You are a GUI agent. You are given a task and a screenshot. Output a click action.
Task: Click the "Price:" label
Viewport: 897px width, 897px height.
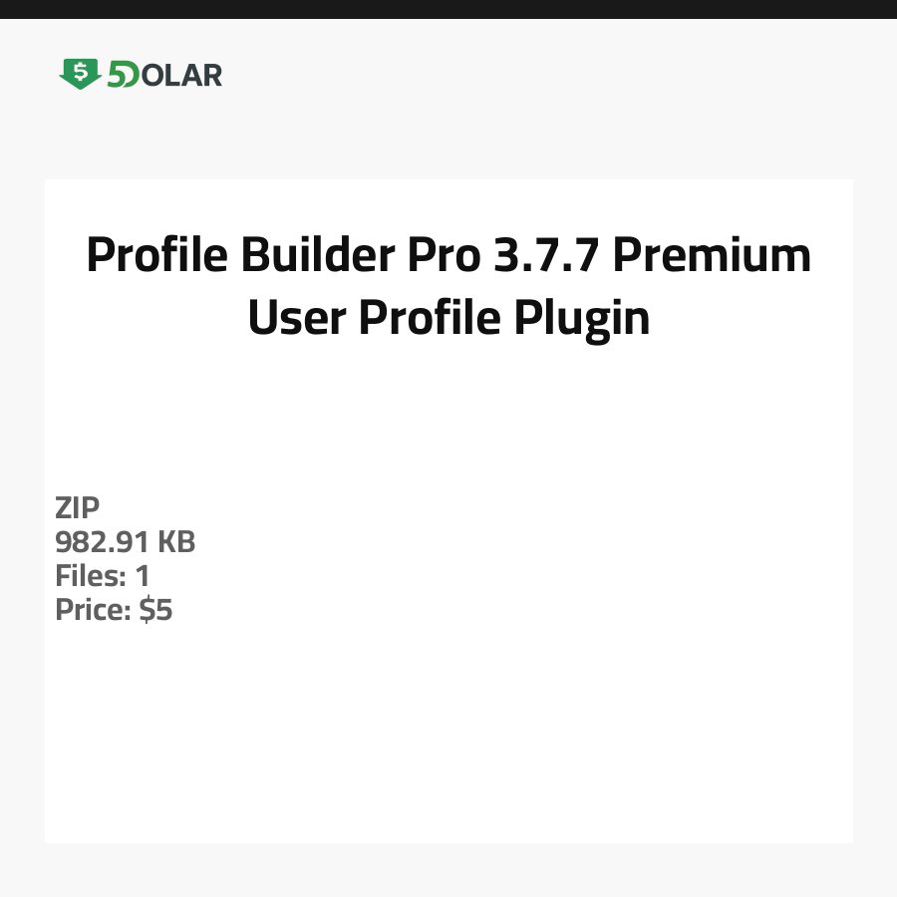93,610
